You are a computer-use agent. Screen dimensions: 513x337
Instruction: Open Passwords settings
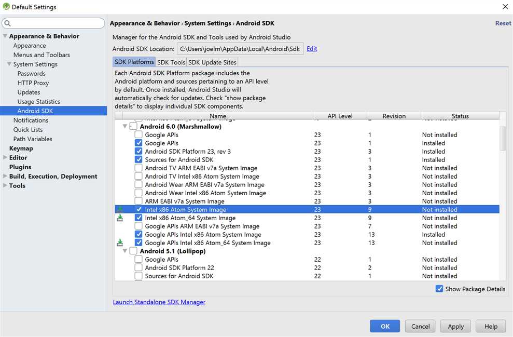pos(32,73)
